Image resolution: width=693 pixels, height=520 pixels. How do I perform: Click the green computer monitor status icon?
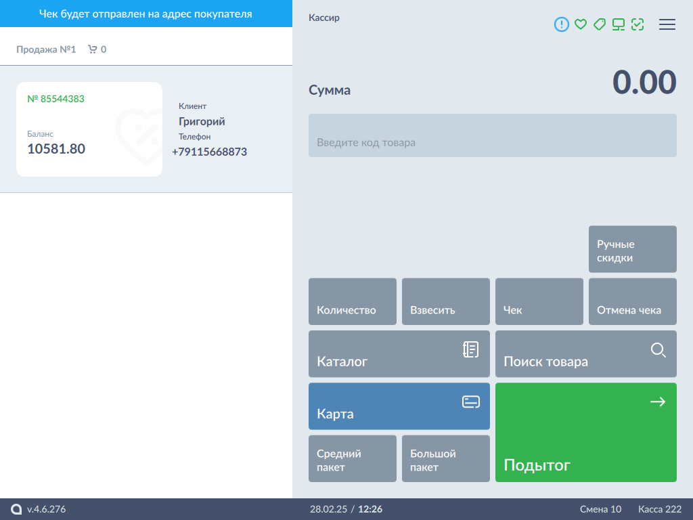pyautogui.click(x=619, y=24)
